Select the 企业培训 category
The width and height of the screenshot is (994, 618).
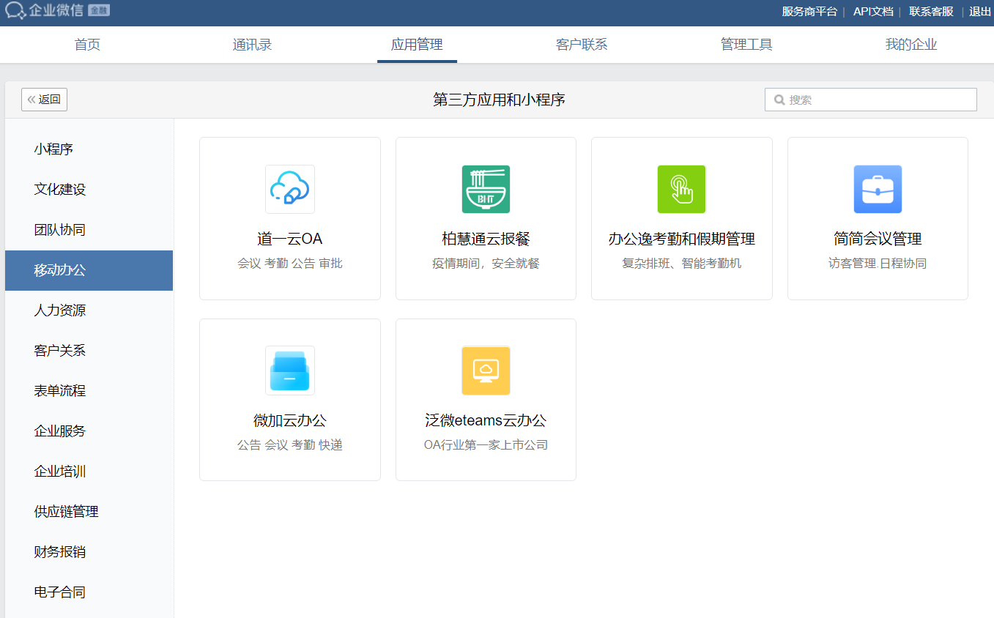point(89,472)
